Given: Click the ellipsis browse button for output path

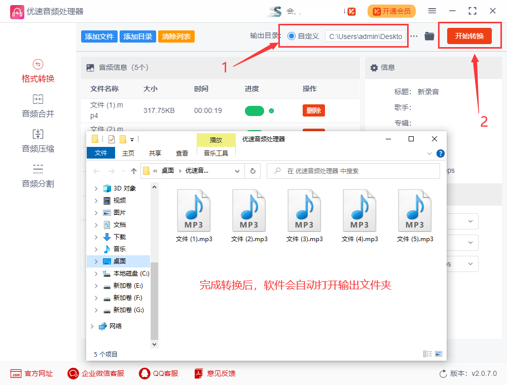Looking at the screenshot, I should click(414, 36).
